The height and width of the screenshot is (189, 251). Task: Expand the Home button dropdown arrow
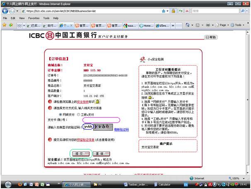192,25
